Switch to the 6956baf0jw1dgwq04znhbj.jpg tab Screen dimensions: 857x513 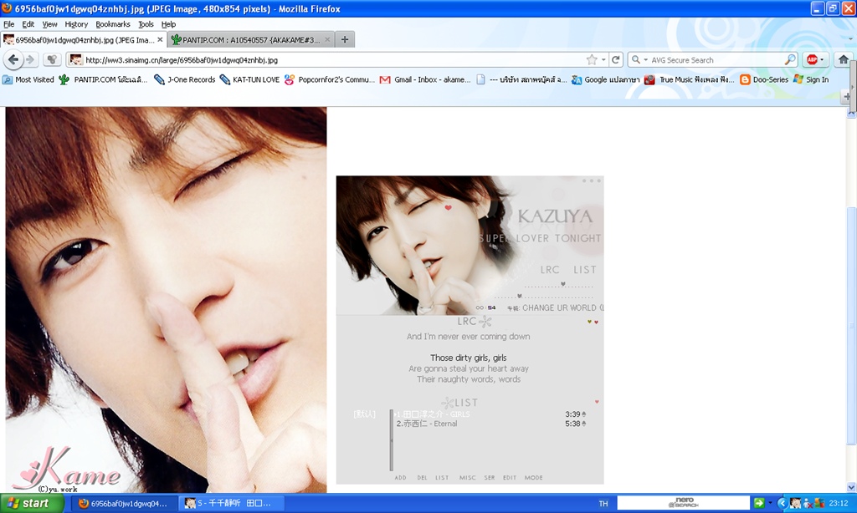click(83, 40)
